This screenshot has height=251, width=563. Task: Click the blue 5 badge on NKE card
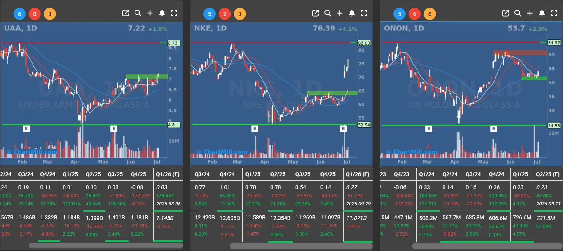(209, 14)
